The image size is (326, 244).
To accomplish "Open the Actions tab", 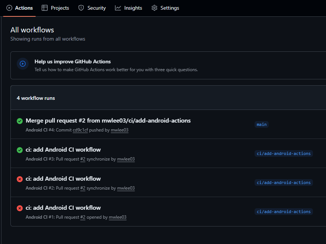I will pos(20,8).
